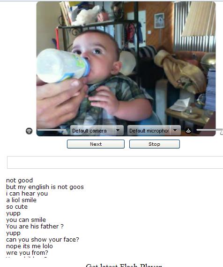
Task: Open the Default camera dropdown
Action: (x=92, y=131)
